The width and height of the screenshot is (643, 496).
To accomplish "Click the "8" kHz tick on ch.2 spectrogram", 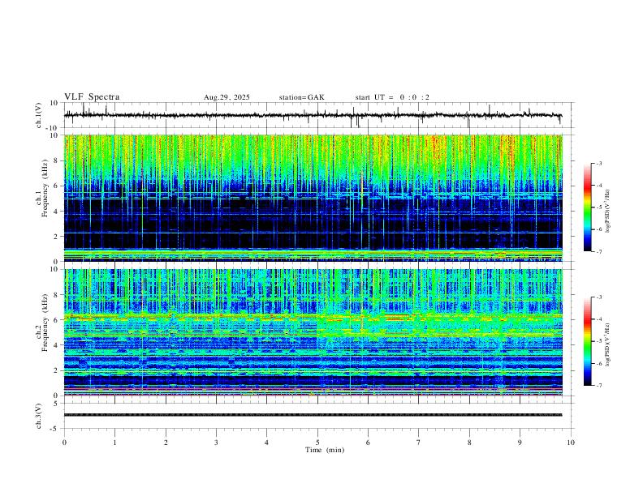I will [56, 295].
